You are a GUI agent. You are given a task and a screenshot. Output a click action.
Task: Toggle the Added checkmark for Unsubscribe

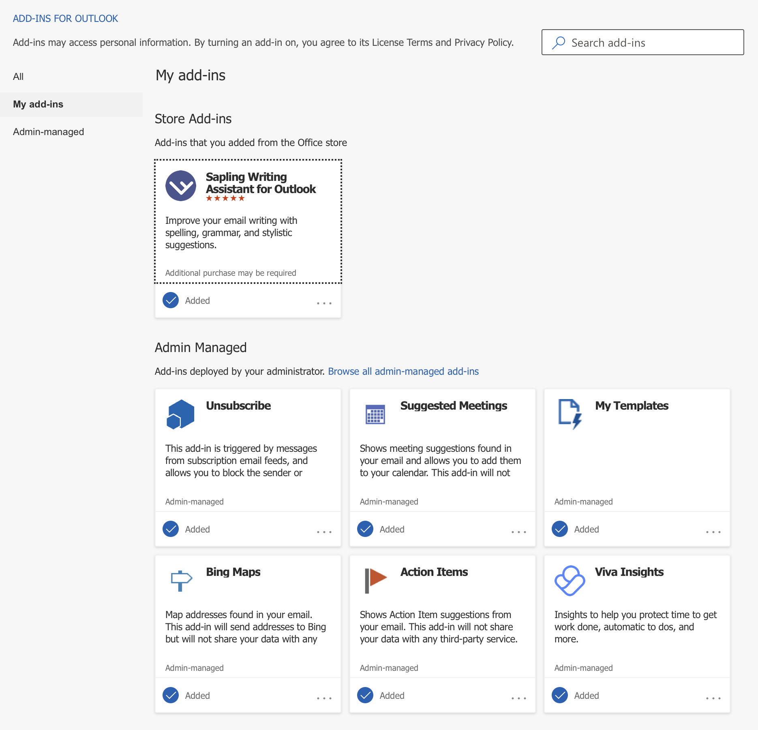[x=171, y=529]
